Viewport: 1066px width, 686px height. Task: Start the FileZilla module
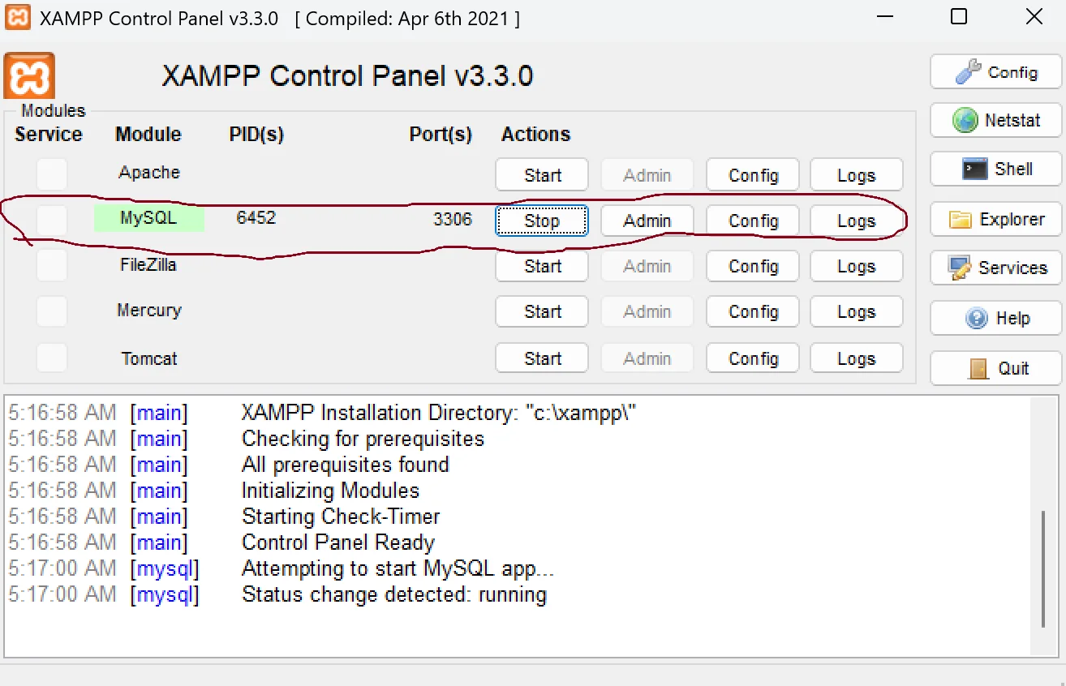(542, 266)
